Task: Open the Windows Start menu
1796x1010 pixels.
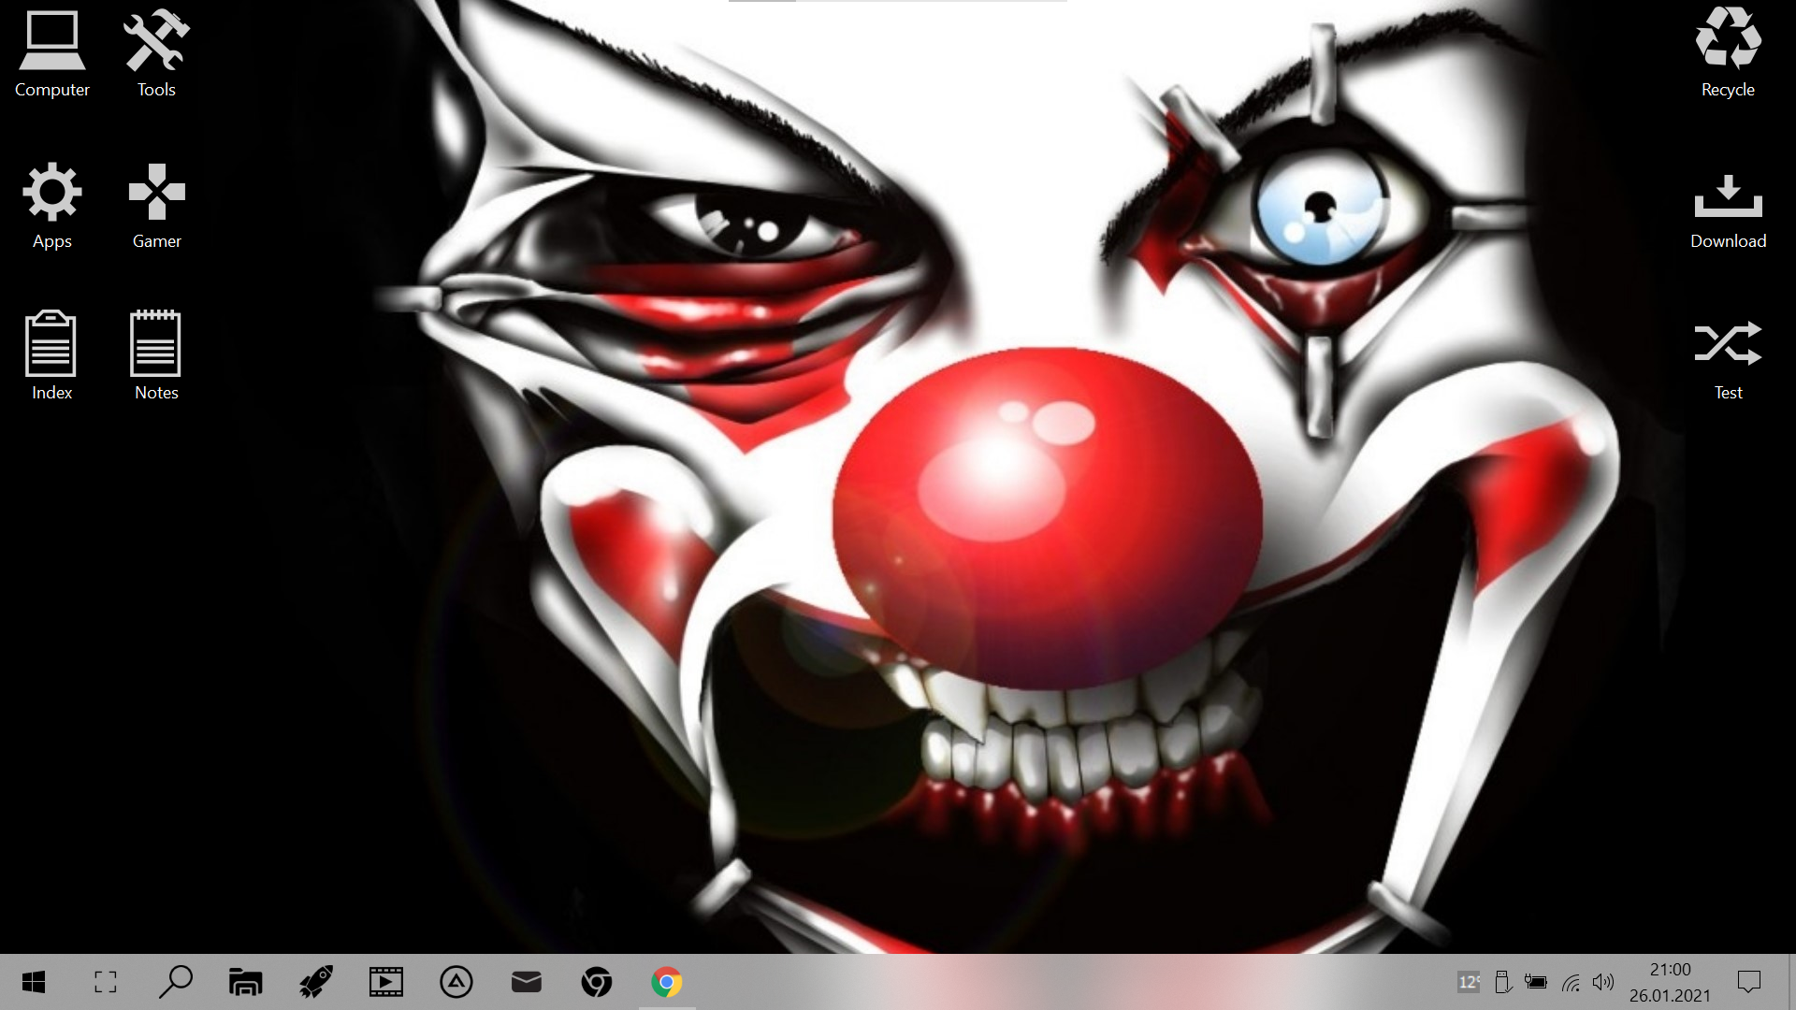Action: point(34,982)
